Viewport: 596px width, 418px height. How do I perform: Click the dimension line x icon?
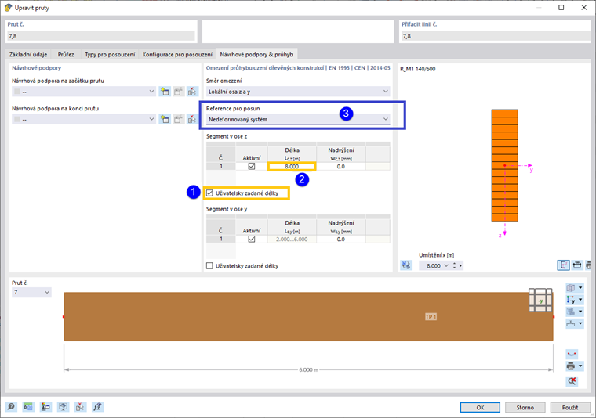[571, 323]
